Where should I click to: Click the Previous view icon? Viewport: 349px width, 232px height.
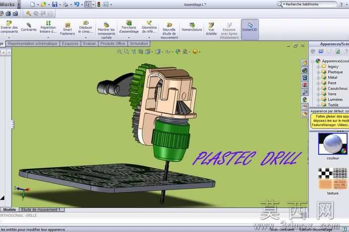tap(134, 52)
